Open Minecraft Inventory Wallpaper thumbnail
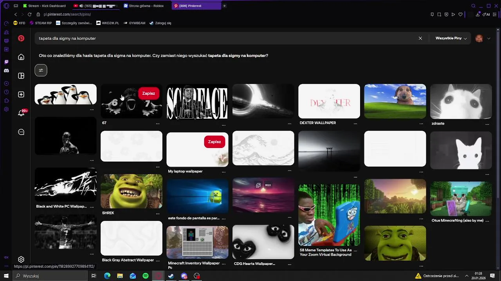The height and width of the screenshot is (281, 501). pyautogui.click(x=197, y=242)
